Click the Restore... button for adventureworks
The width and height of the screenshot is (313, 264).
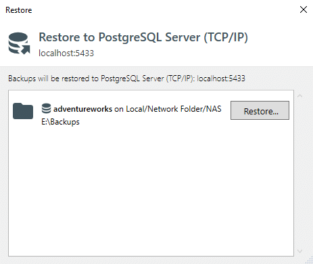coord(260,110)
